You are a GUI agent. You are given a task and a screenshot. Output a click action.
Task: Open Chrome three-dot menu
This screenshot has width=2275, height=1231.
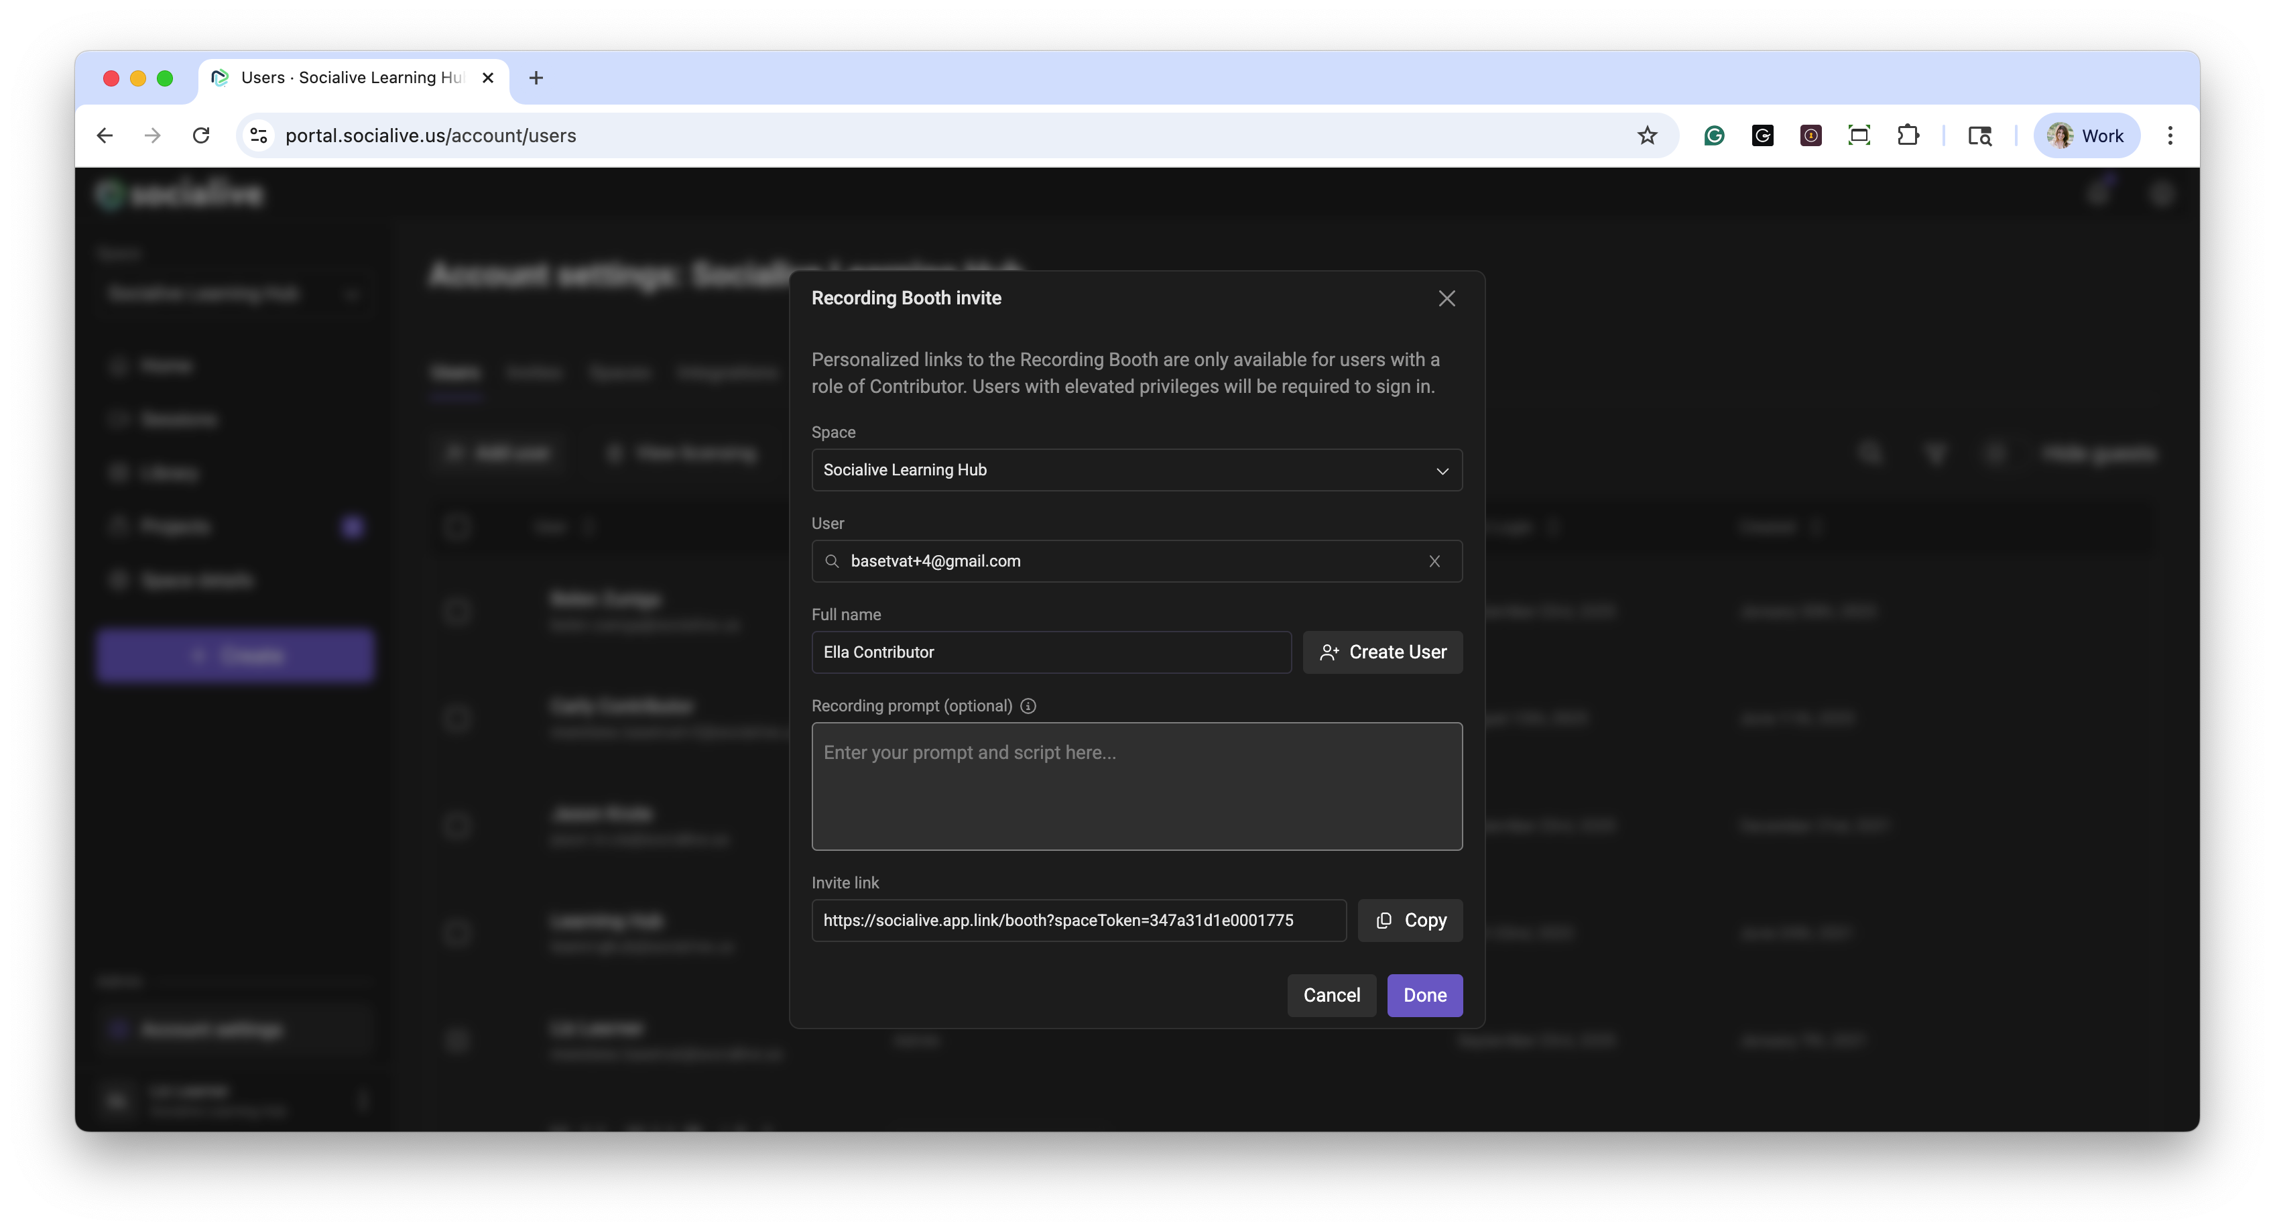click(2169, 135)
